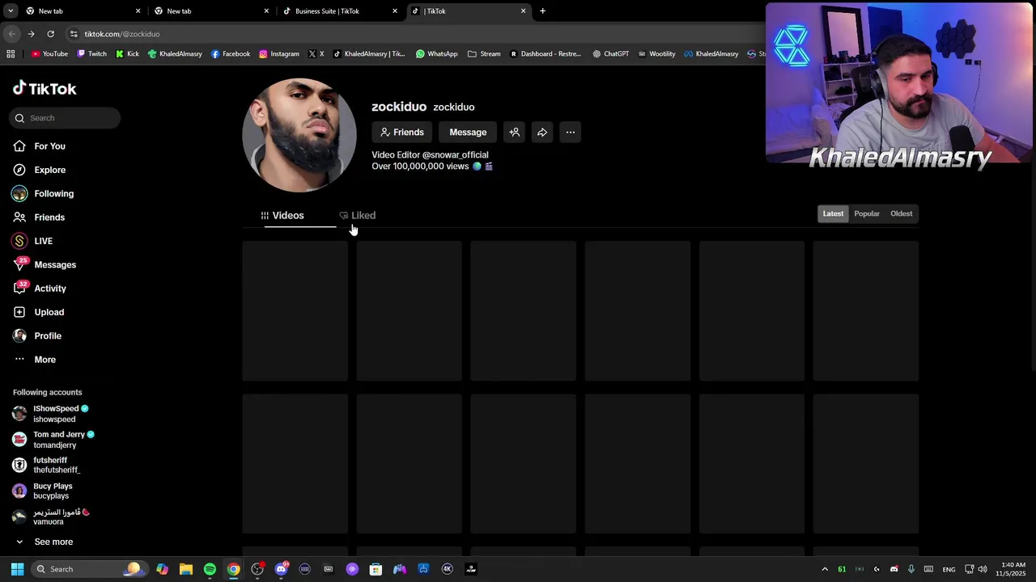Open the Kick bookmark

click(127, 54)
